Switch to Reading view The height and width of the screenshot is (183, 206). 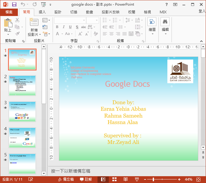coord(126,179)
